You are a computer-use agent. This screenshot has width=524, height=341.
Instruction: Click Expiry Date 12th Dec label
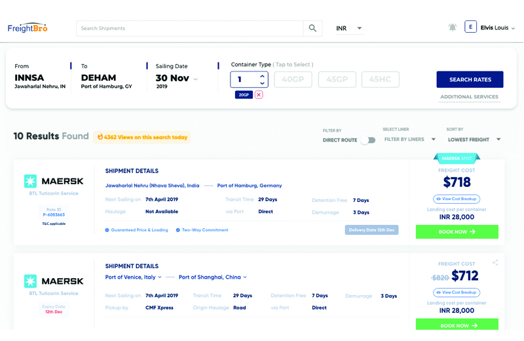point(54,310)
